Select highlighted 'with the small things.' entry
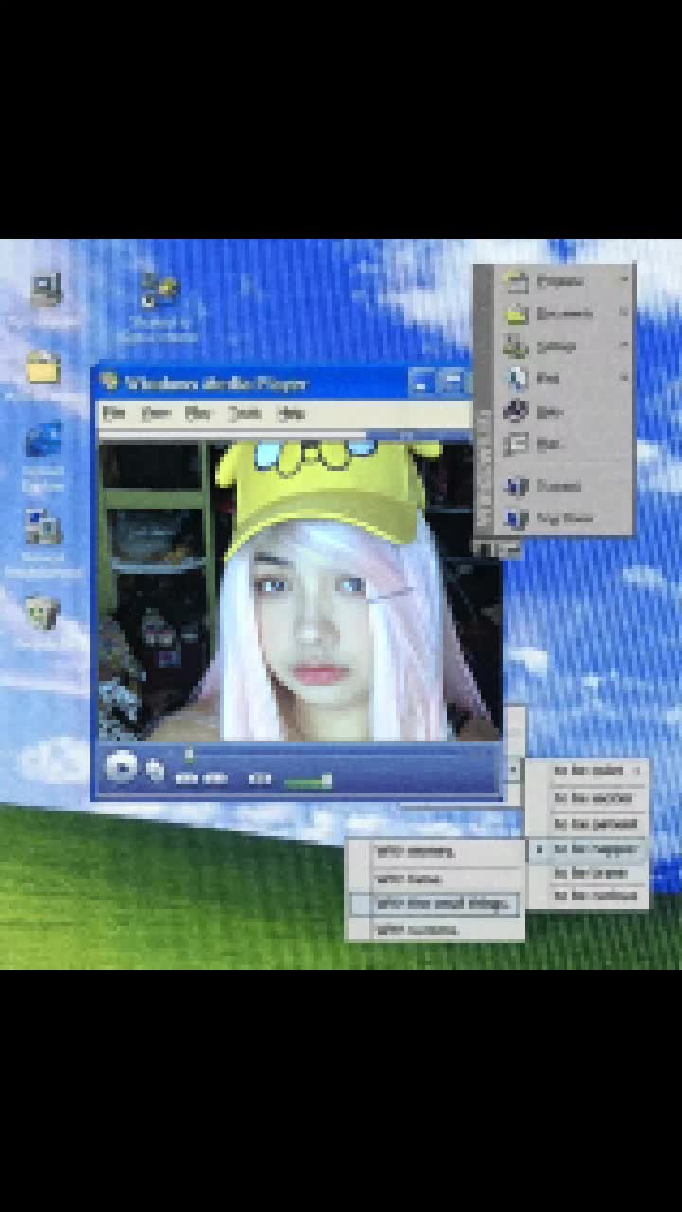This screenshot has height=1212, width=682. point(435,904)
